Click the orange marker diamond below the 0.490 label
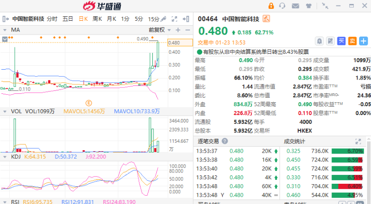This screenshot has height=204, width=371. [x=152, y=38]
